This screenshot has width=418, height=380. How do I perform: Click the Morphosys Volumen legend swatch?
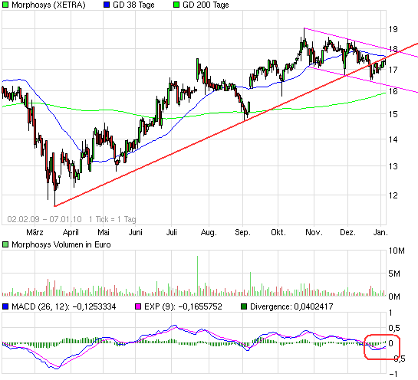[x=5, y=244]
